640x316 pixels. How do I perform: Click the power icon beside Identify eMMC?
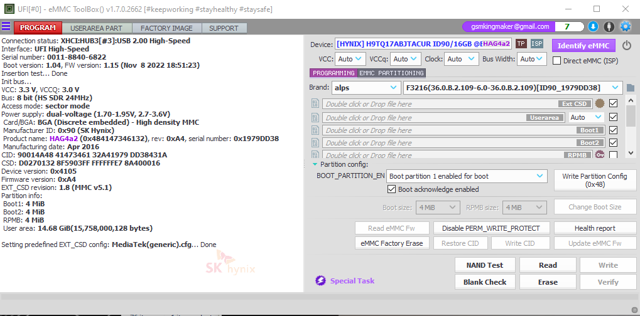(627, 45)
